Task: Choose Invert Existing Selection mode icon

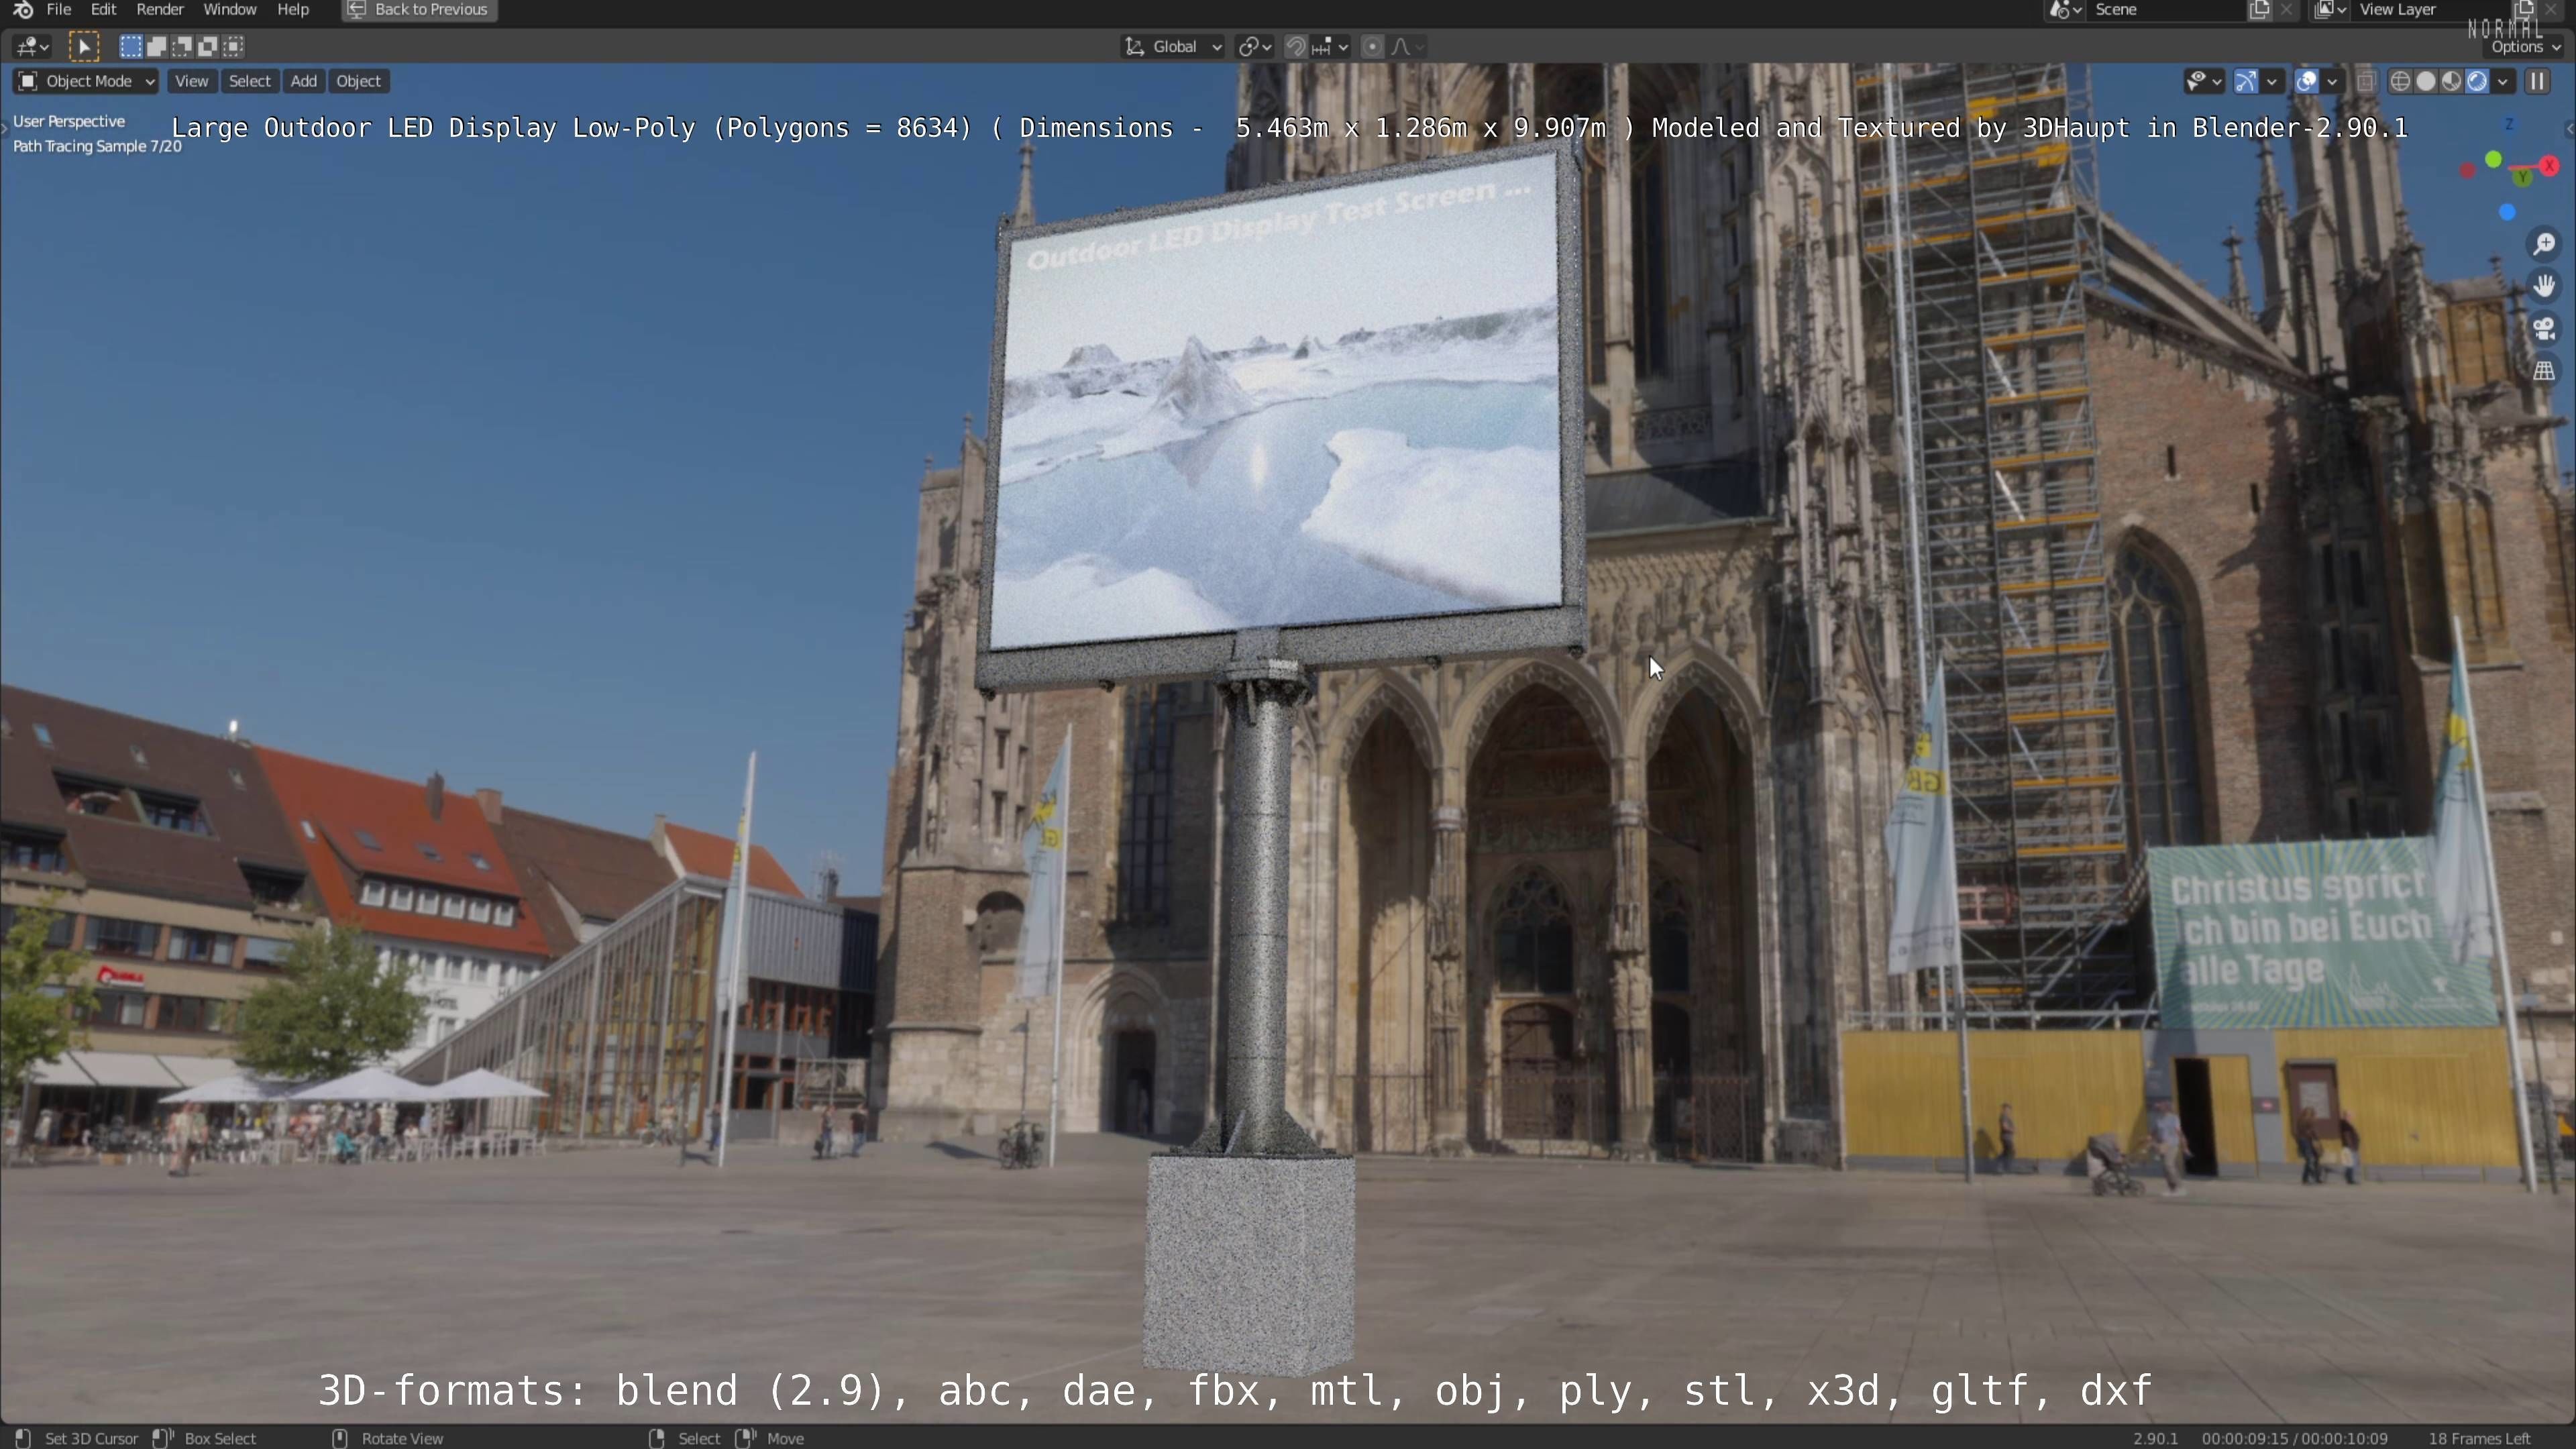Action: click(208, 46)
